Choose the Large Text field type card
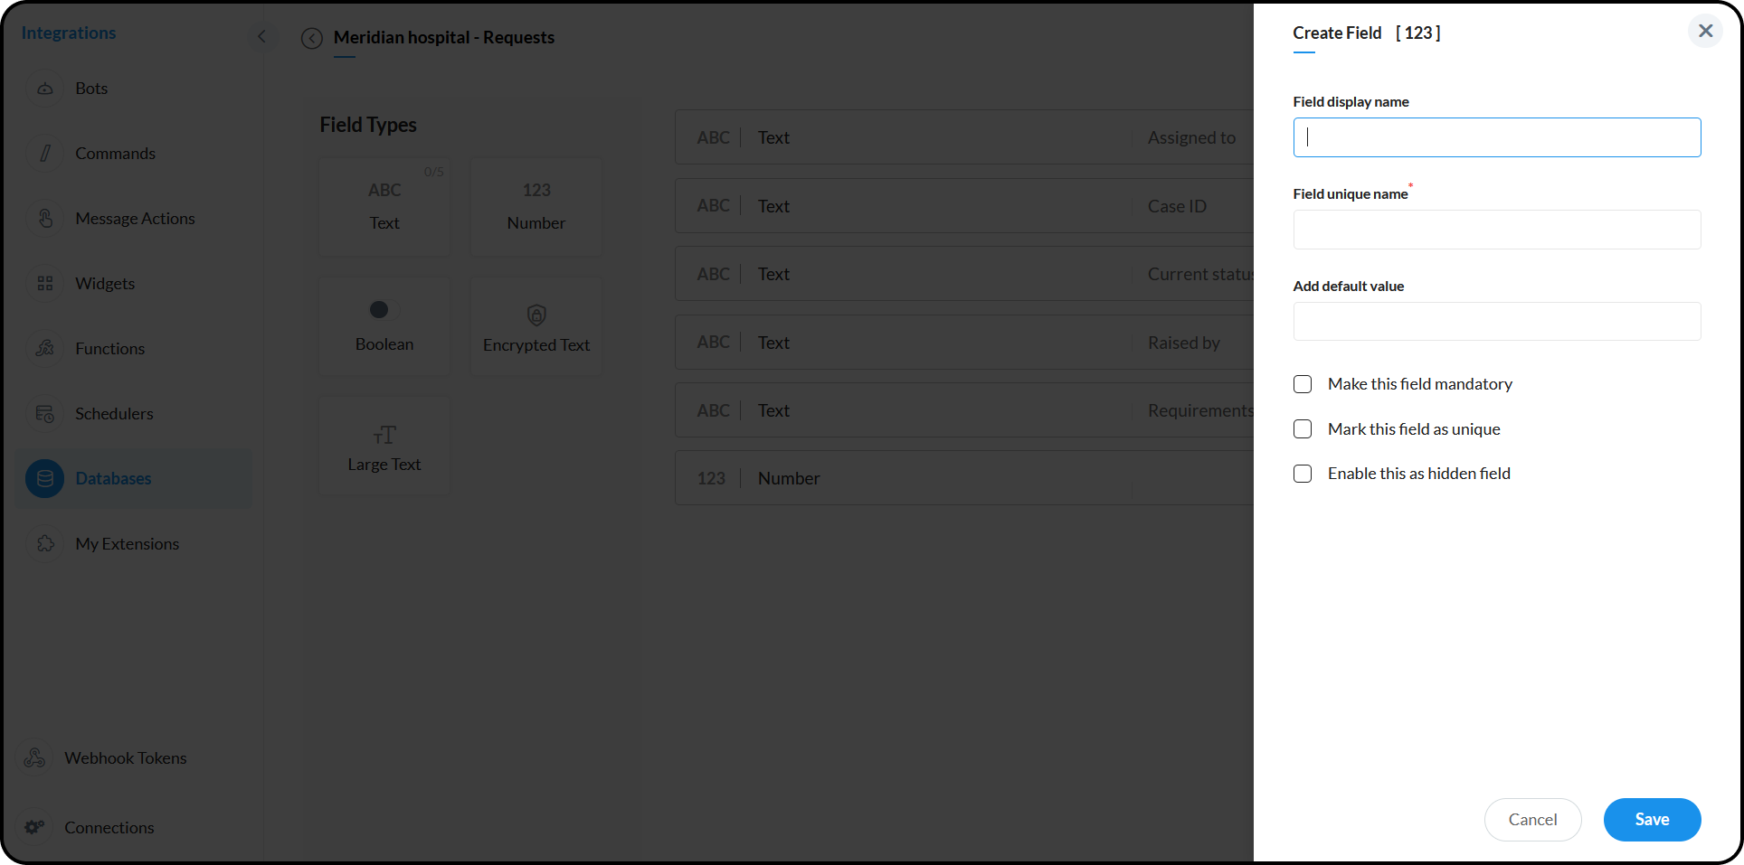The width and height of the screenshot is (1744, 865). coord(384,446)
